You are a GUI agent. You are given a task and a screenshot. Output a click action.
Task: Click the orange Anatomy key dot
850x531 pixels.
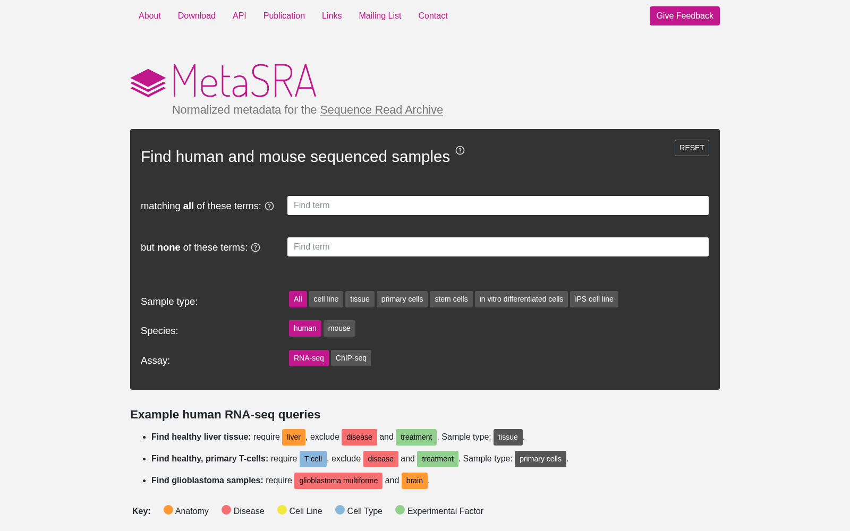tap(168, 510)
